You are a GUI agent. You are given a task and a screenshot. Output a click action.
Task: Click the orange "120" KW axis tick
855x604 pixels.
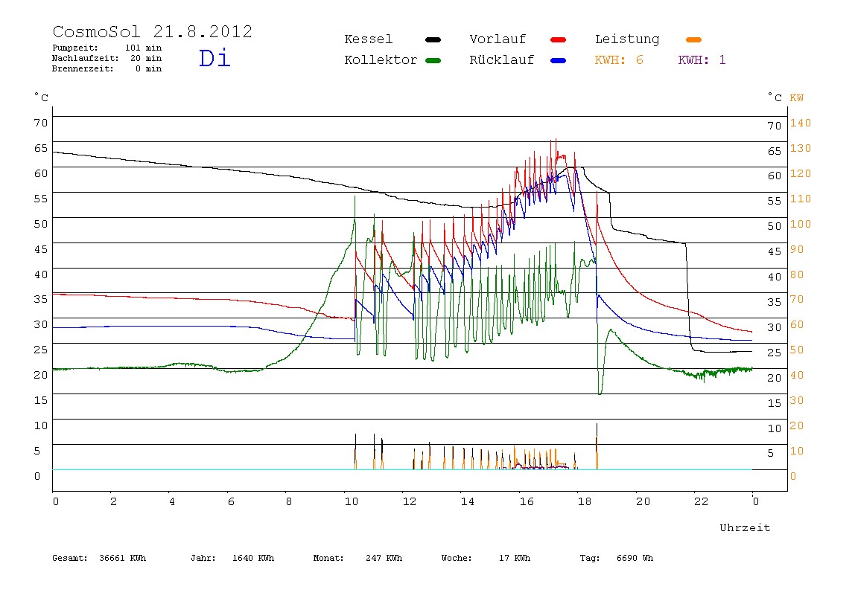pyautogui.click(x=801, y=173)
